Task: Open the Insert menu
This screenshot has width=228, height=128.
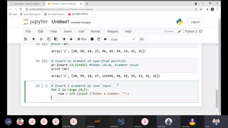Action: point(68,31)
